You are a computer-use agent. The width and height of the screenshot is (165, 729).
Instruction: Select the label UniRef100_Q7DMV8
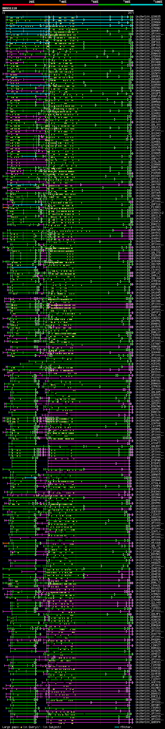[x=148, y=56]
